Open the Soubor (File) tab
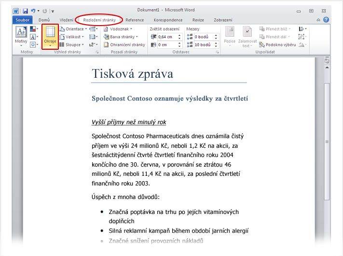 tap(22, 20)
